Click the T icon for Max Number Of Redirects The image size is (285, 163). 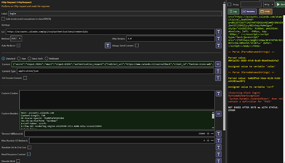pyautogui.click(x=218, y=140)
